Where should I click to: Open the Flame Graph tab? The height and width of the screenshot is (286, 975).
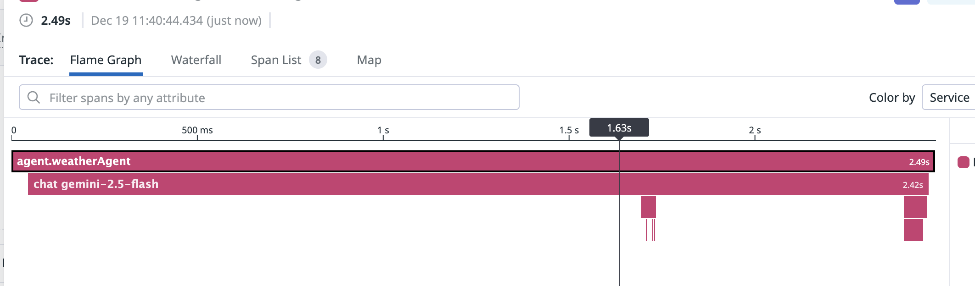tap(106, 60)
